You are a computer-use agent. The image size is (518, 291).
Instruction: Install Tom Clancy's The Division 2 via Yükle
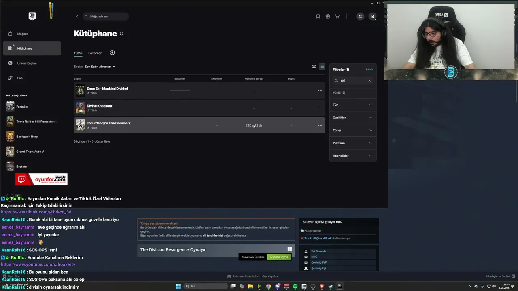coord(92,128)
